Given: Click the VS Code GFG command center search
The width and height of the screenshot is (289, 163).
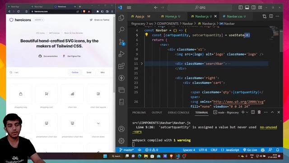Looking at the screenshot, I should [200, 7].
